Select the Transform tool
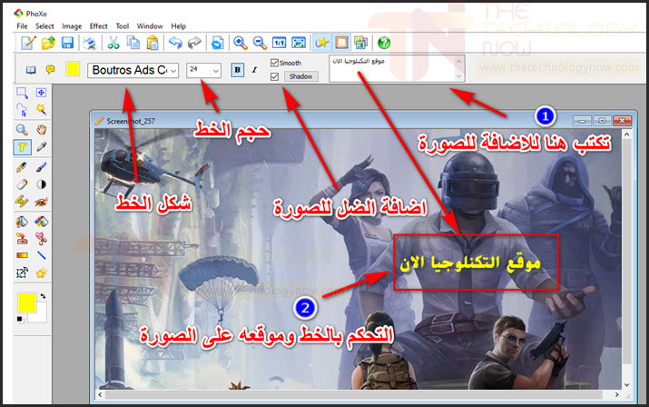The height and width of the screenshot is (407, 649). click(22, 273)
